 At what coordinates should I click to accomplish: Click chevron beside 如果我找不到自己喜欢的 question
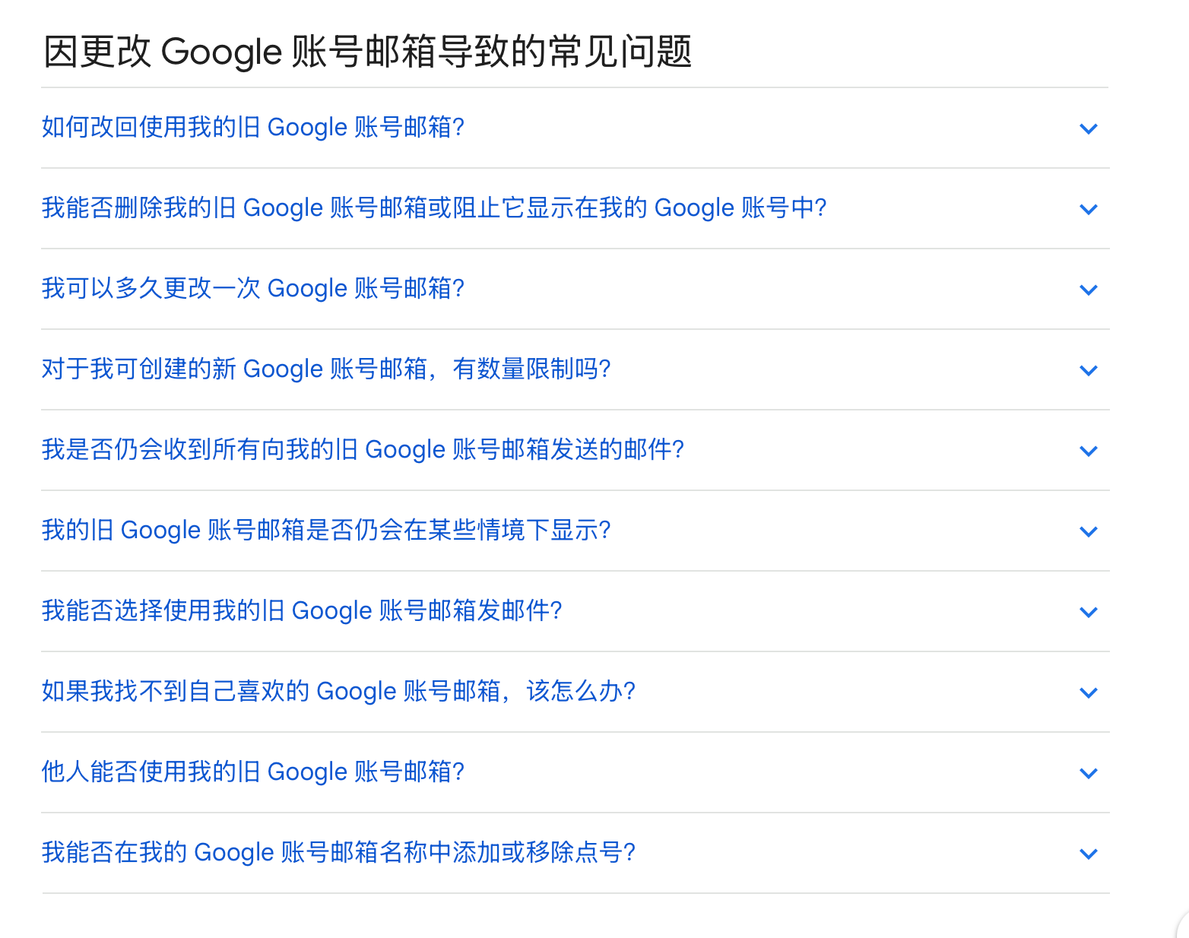pos(1088,692)
